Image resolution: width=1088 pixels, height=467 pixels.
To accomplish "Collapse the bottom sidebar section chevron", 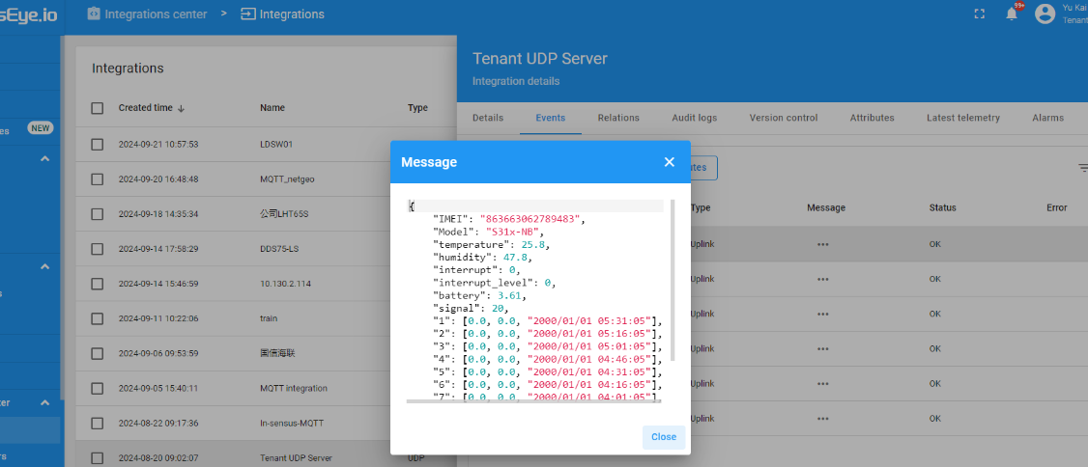I will tap(44, 401).
